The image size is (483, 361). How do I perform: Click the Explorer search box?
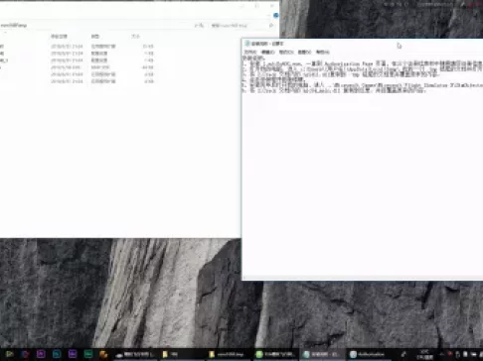(238, 26)
